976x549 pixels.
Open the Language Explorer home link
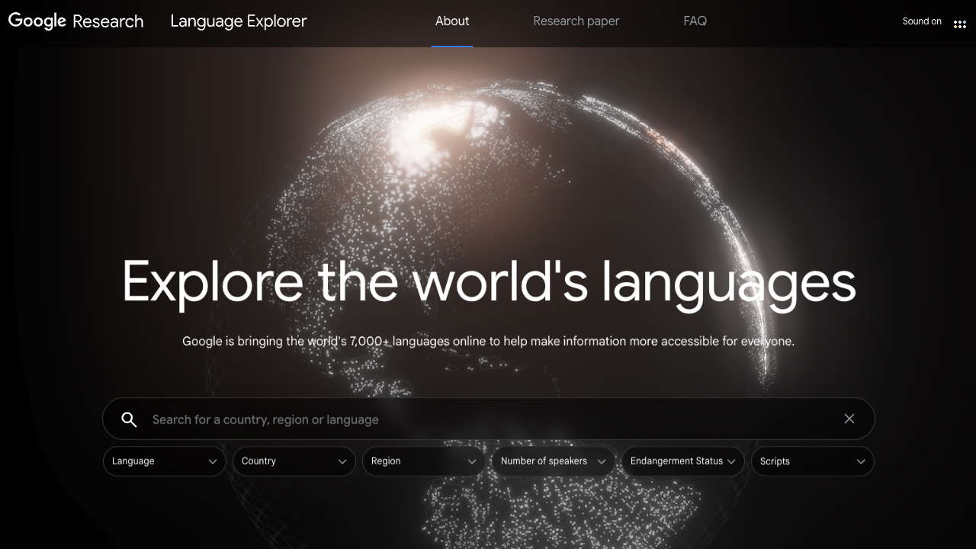pyautogui.click(x=239, y=21)
